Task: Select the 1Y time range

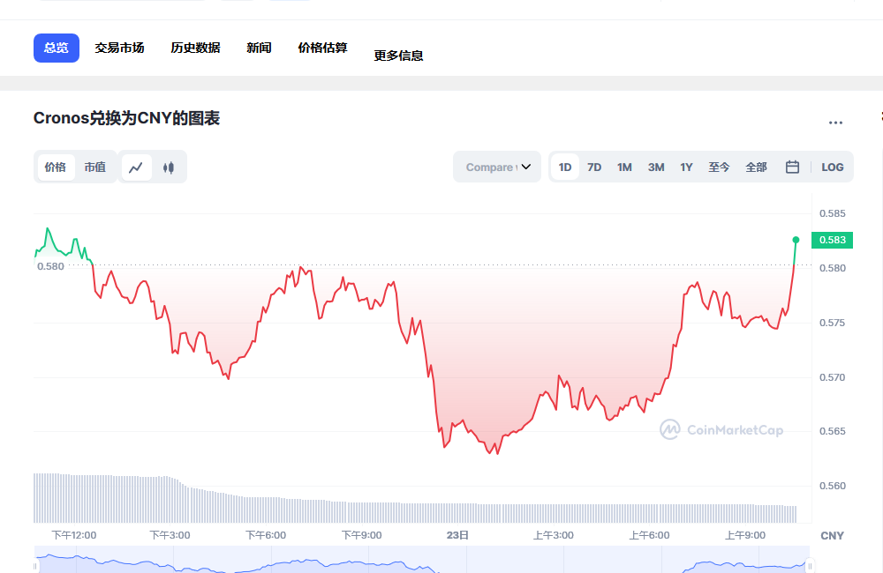Action: click(686, 167)
